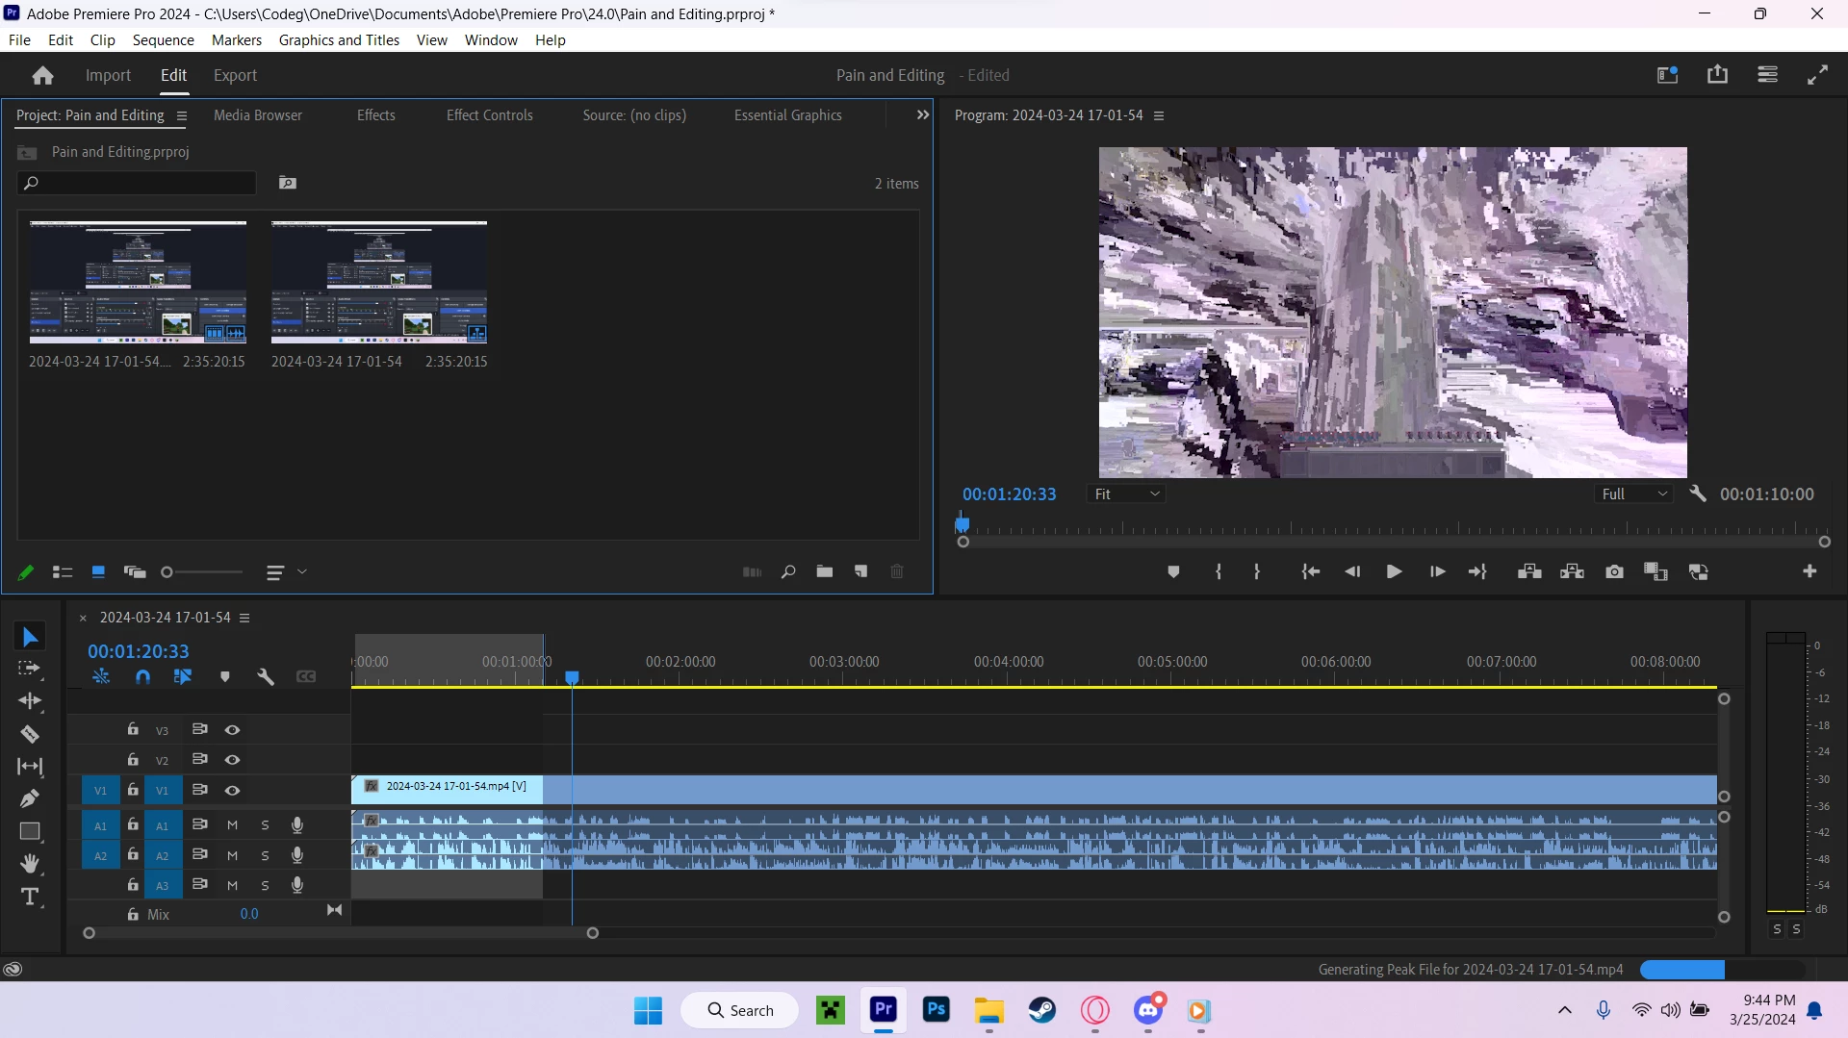The width and height of the screenshot is (1848, 1038).
Task: Click the Windows taskbar Search button
Action: [739, 1010]
